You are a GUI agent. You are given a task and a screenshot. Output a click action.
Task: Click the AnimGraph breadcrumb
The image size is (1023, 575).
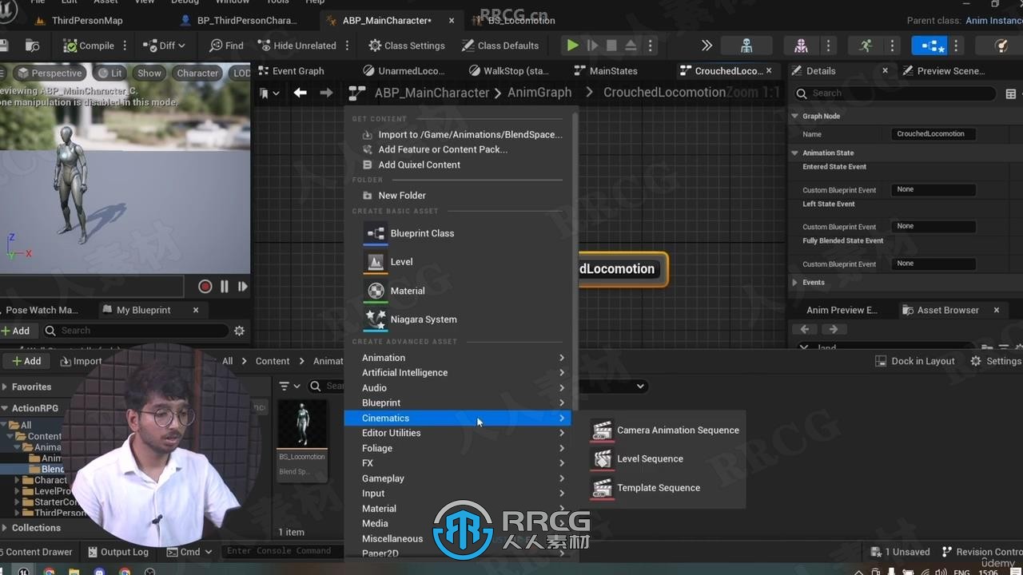click(x=539, y=93)
